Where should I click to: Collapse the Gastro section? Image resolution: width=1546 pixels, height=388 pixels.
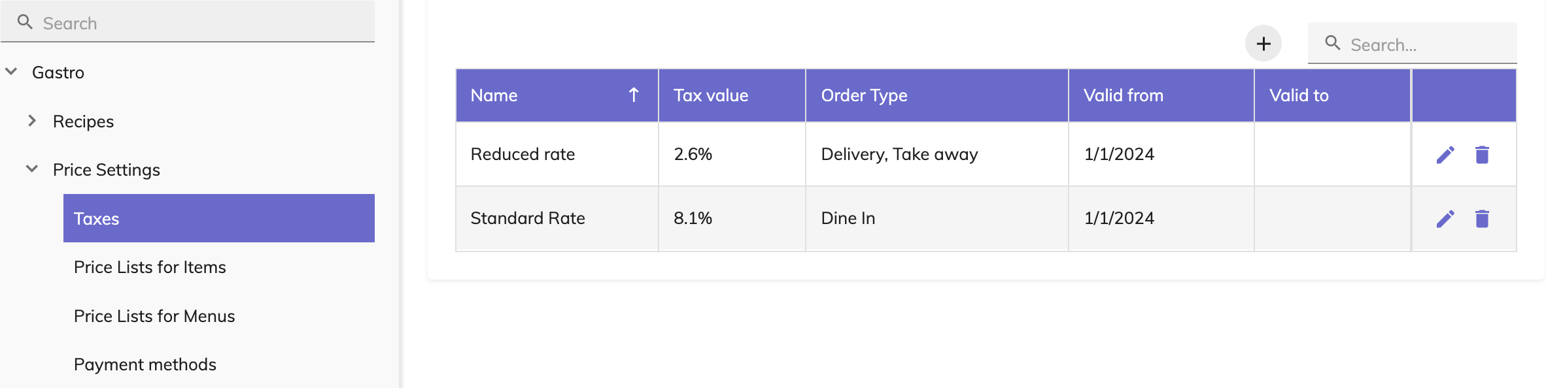pos(12,72)
